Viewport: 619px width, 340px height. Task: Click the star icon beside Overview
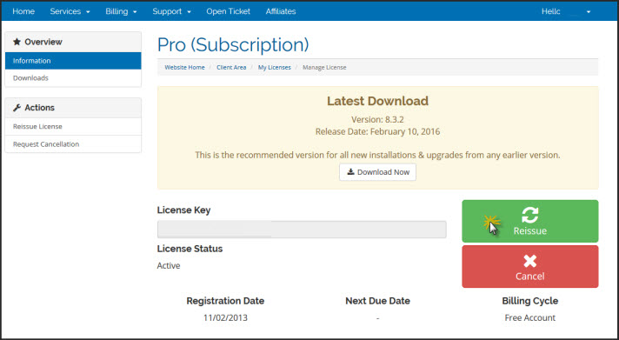(x=17, y=42)
